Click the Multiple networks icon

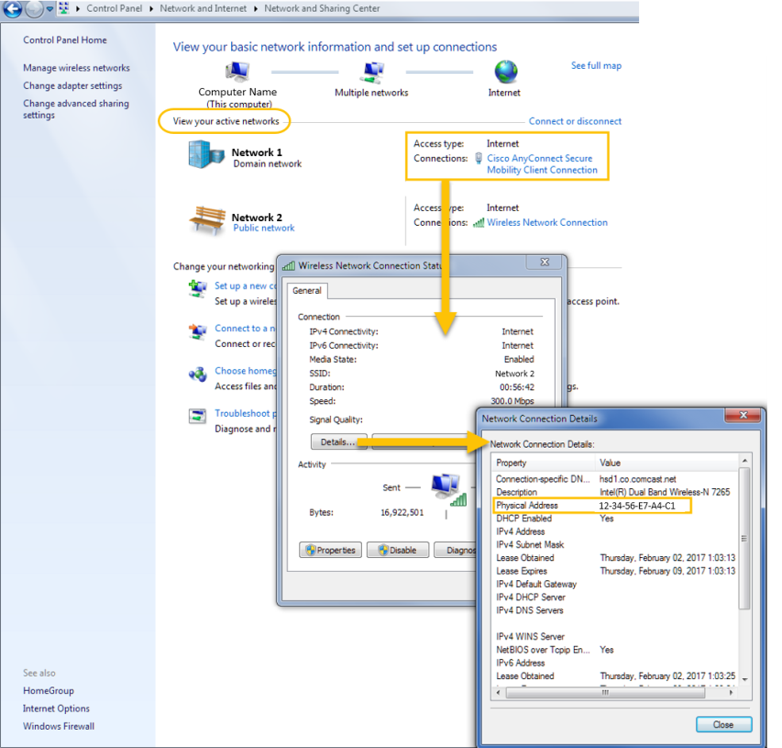(x=371, y=73)
